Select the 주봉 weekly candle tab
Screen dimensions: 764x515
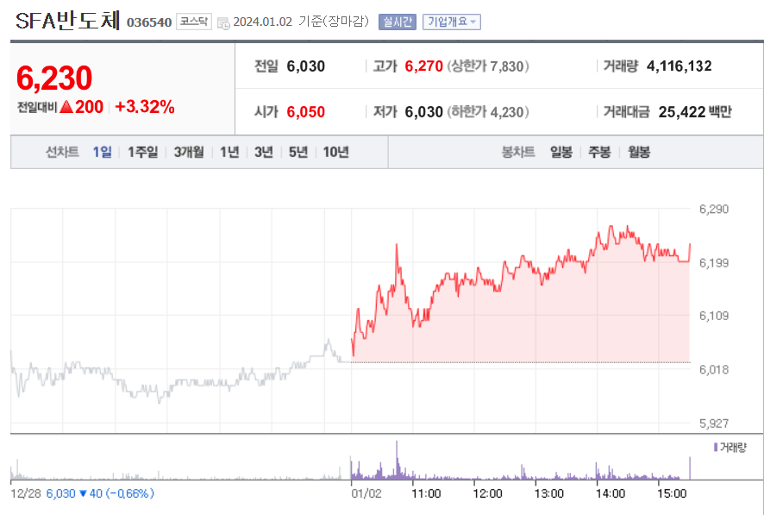[x=597, y=152]
